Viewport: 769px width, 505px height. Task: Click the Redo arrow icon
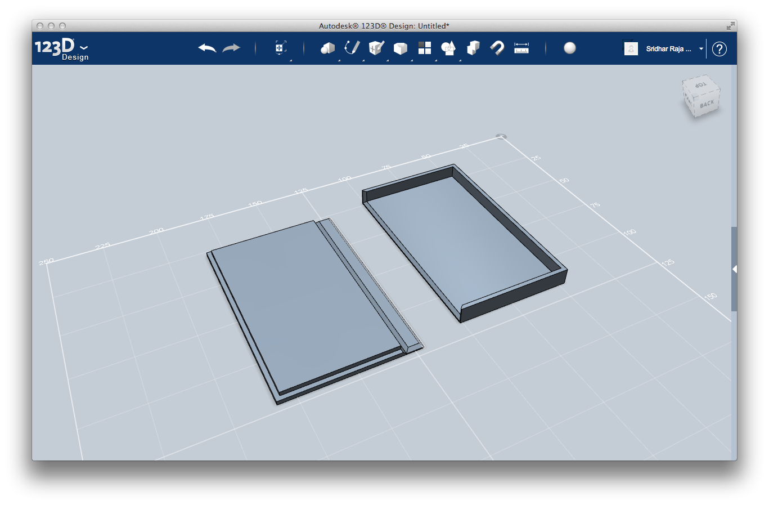click(232, 48)
